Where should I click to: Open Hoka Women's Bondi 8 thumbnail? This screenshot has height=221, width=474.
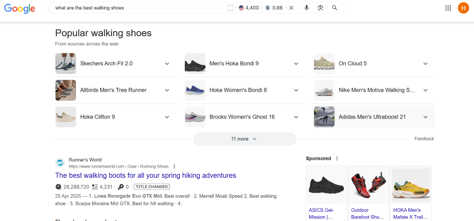(195, 90)
